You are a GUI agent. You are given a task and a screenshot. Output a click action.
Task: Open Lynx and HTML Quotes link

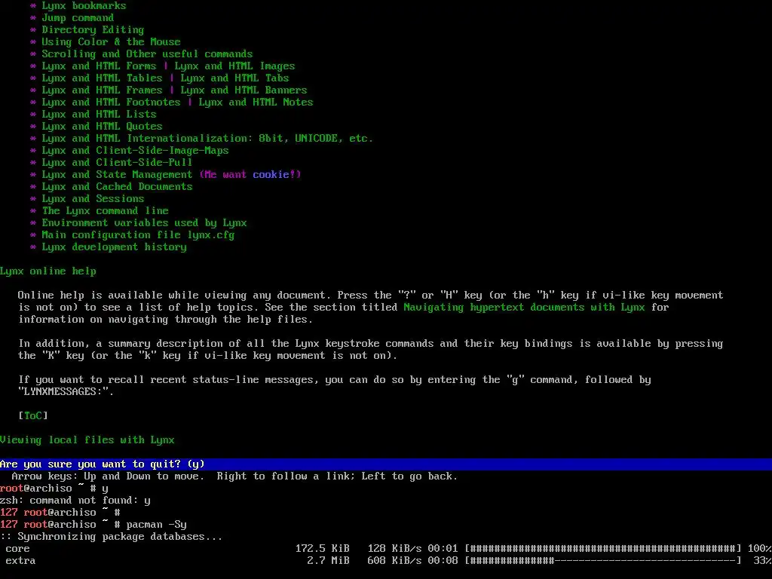(102, 127)
